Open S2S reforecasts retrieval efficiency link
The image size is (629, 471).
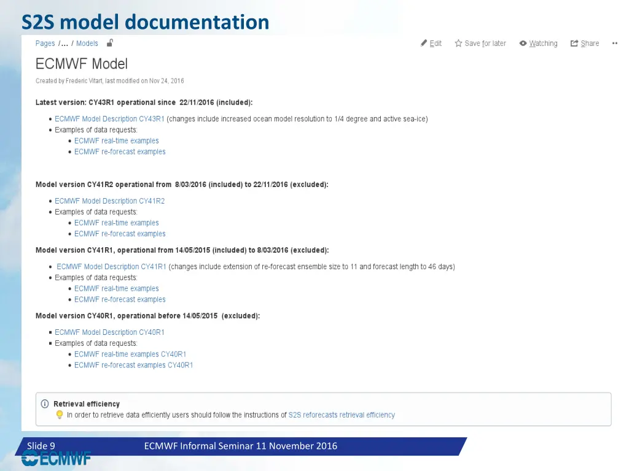point(342,415)
